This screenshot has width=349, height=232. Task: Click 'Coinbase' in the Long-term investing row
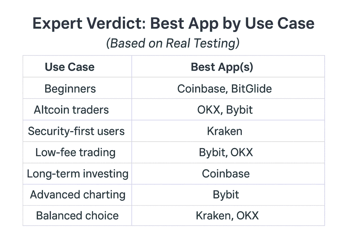pyautogui.click(x=226, y=174)
